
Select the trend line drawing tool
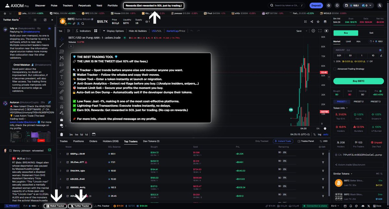[x=62, y=45]
